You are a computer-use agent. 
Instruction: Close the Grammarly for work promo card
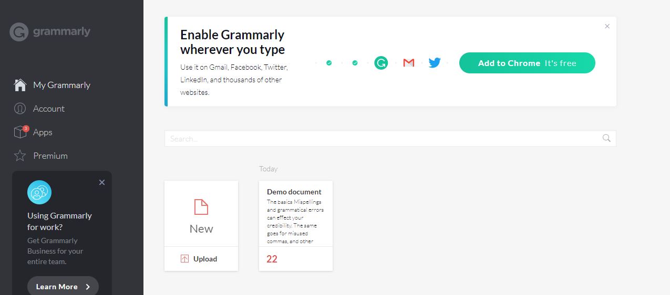102,182
